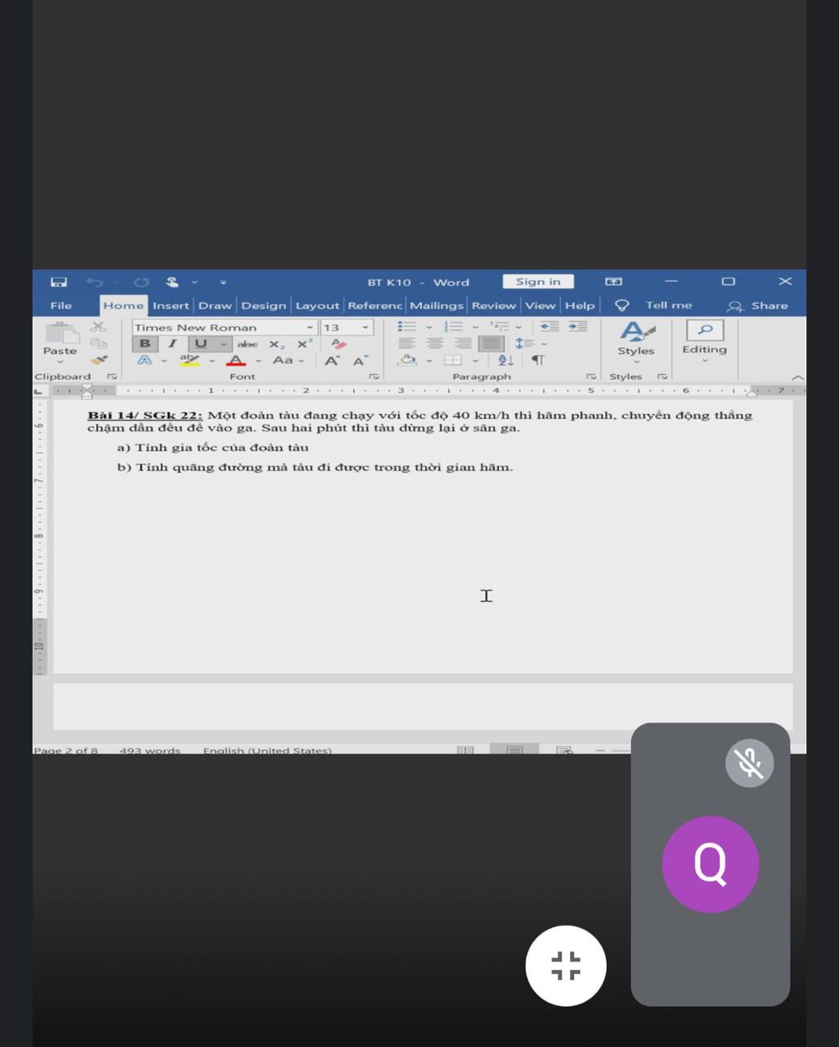Save the document with the floppy disk icon
839x1047 pixels.
[59, 282]
